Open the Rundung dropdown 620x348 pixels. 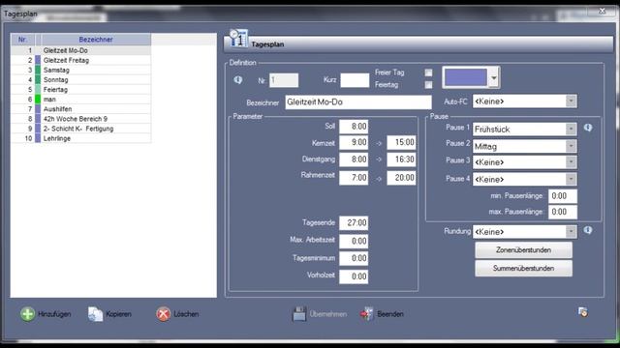pos(571,232)
